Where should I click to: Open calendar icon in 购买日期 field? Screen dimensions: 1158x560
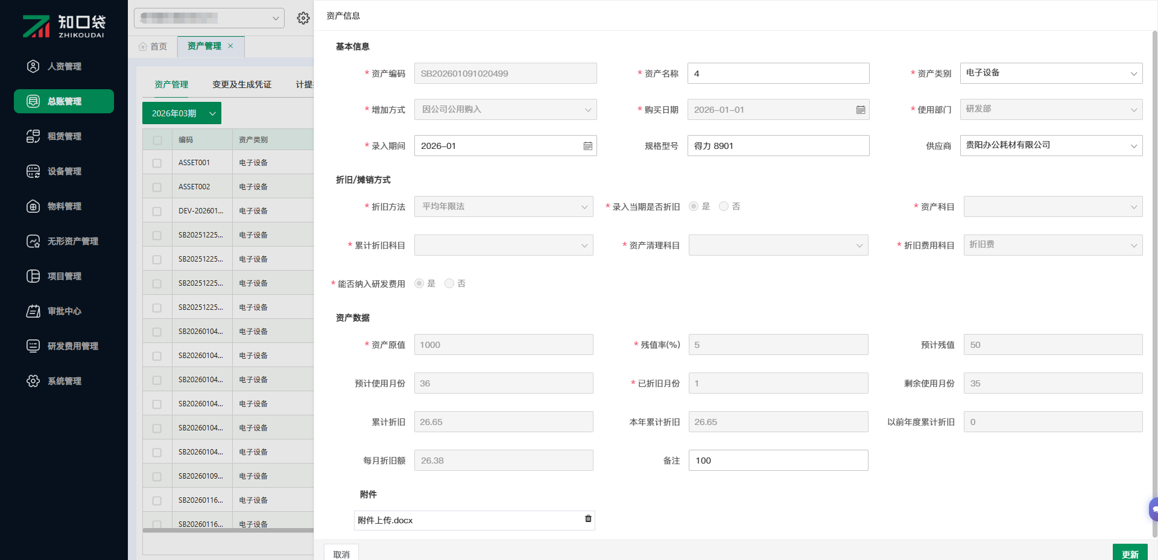tap(861, 110)
